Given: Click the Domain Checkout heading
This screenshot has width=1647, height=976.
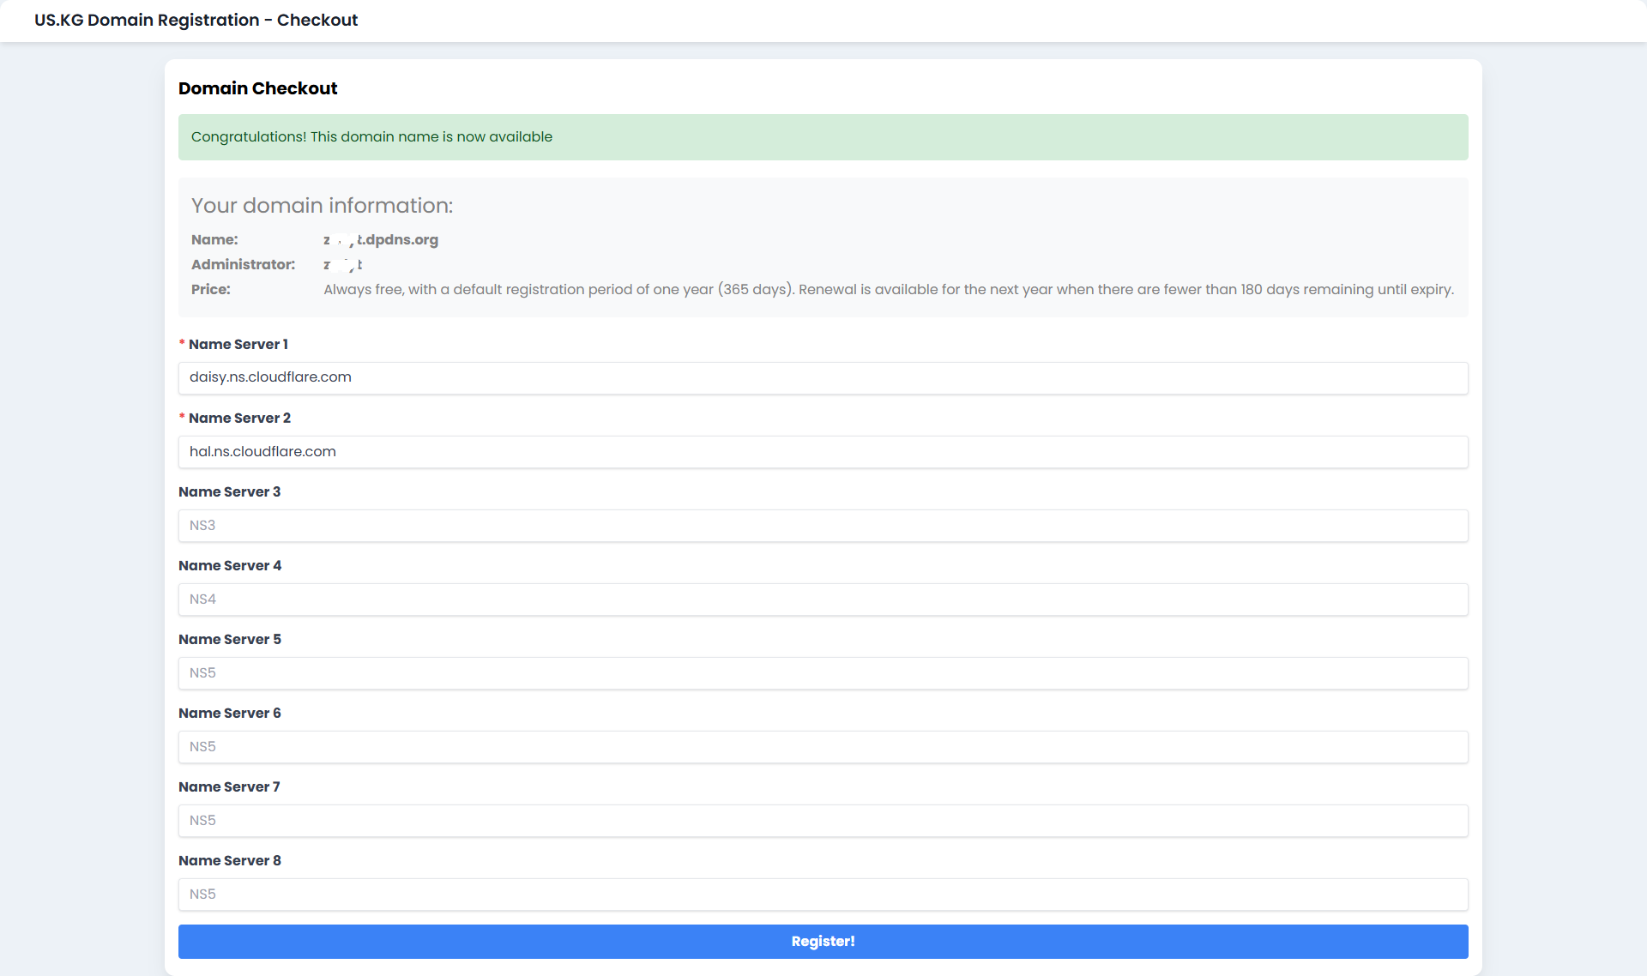Looking at the screenshot, I should (257, 88).
